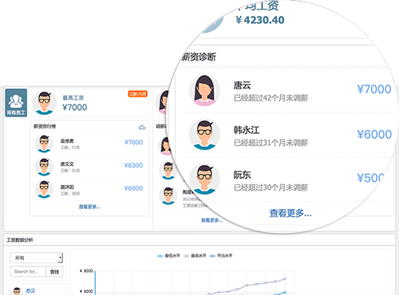Open the 所有 filter dropdown
This screenshot has height=295, width=399.
coord(36,258)
